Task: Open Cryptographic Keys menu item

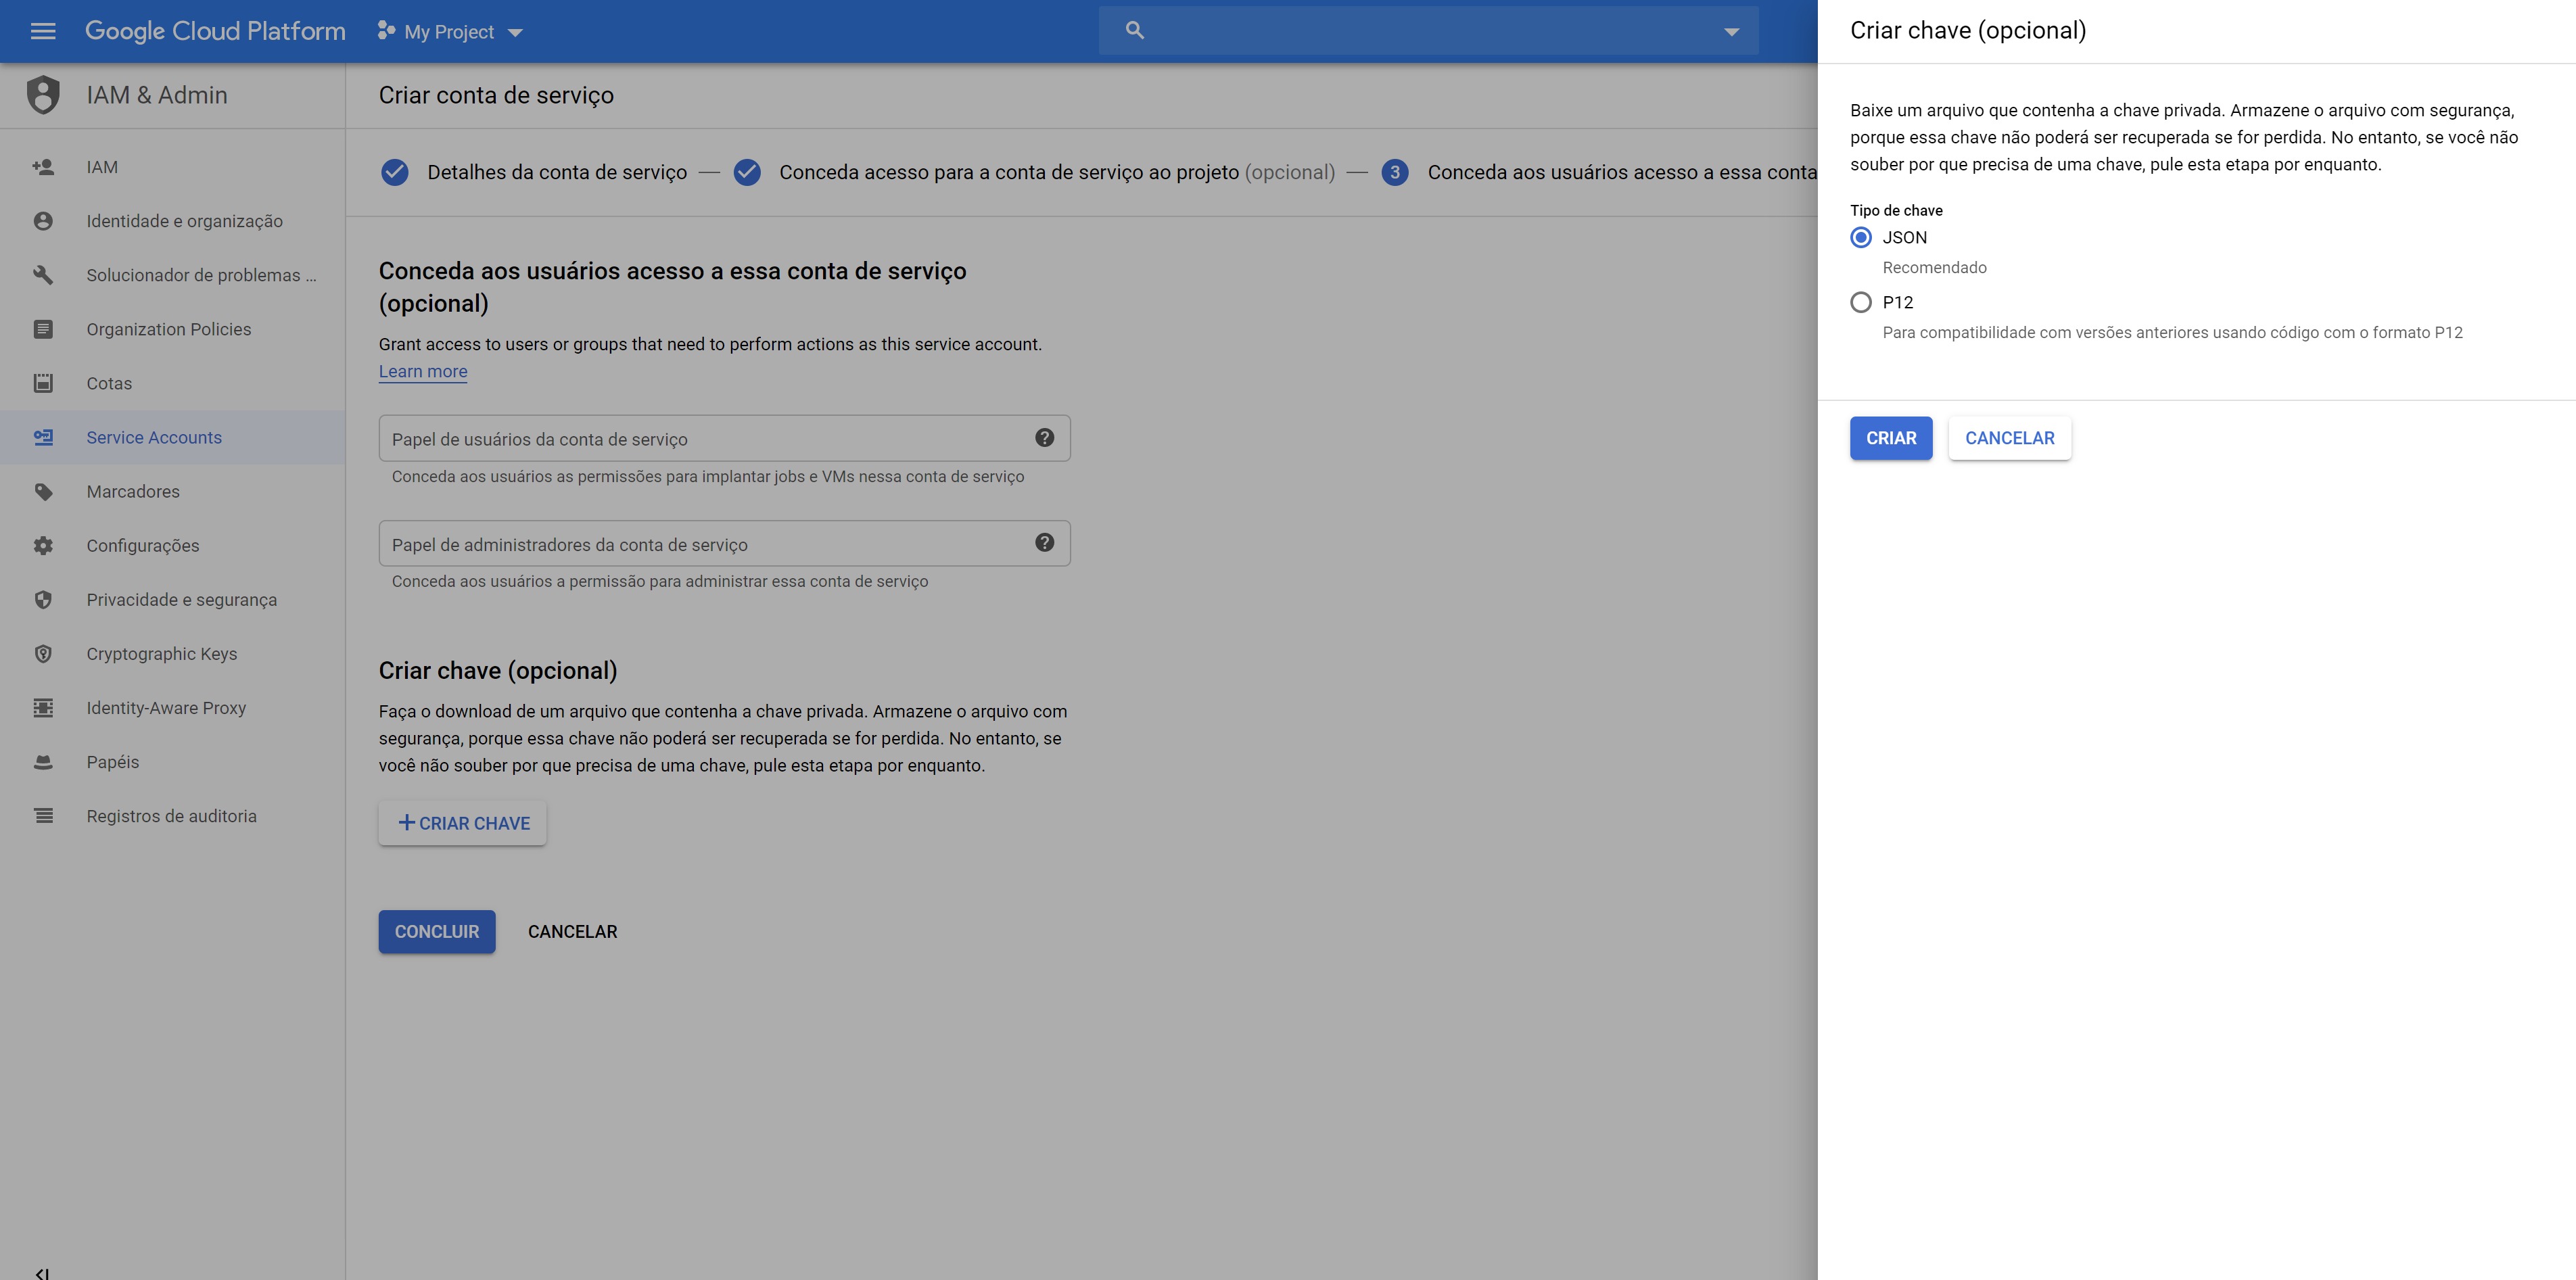Action: pyautogui.click(x=172, y=653)
